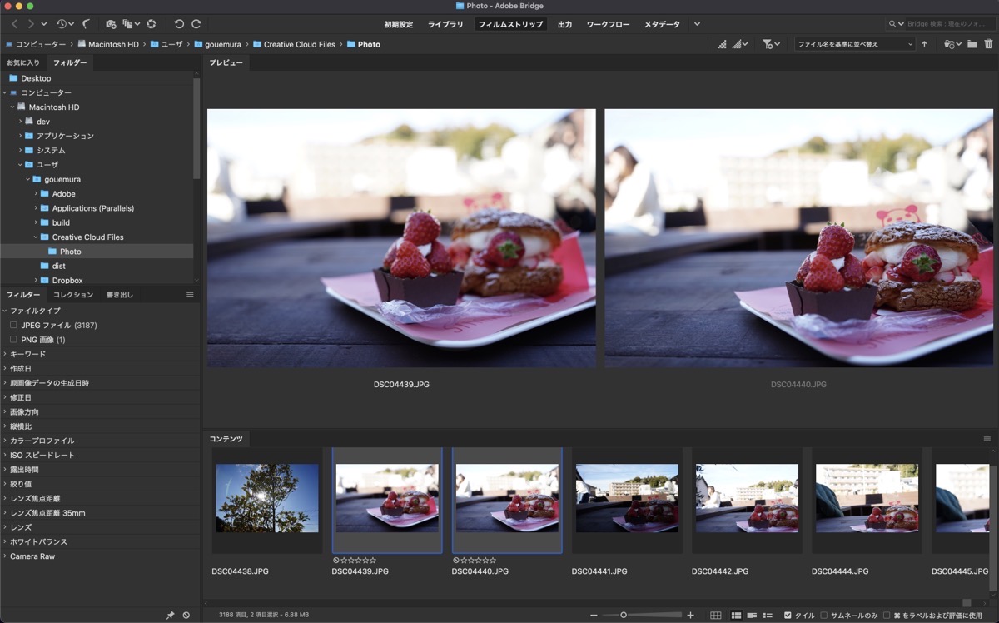The width and height of the screenshot is (999, 623).
Task: Select the DSC04442.JPG thumbnail
Action: [747, 498]
